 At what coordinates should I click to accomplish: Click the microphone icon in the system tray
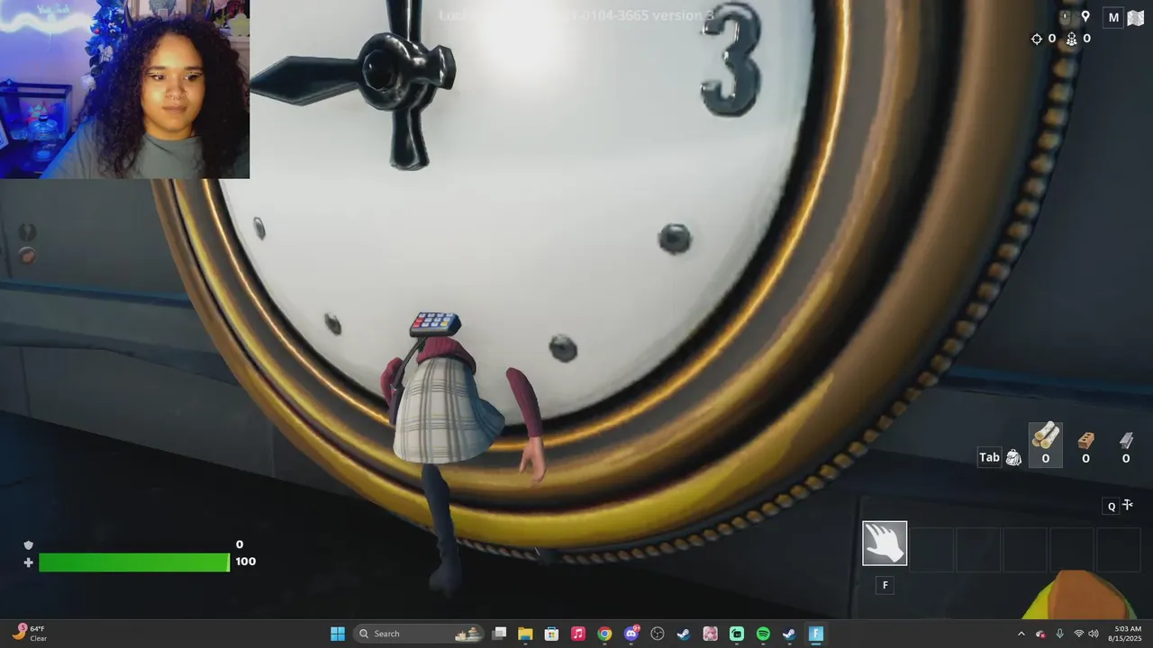click(x=1059, y=634)
